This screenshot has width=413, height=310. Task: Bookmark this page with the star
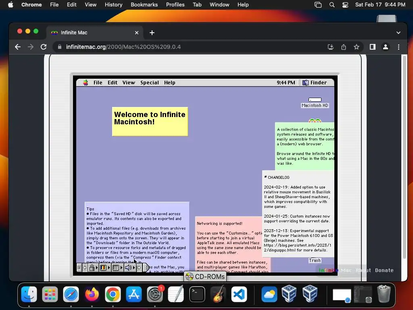pyautogui.click(x=357, y=47)
